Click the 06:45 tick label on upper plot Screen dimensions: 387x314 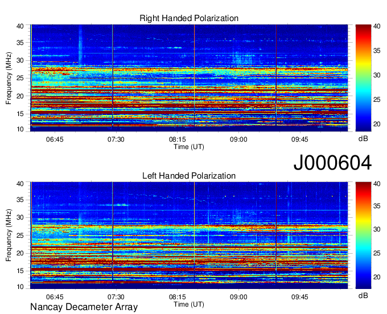click(55, 139)
